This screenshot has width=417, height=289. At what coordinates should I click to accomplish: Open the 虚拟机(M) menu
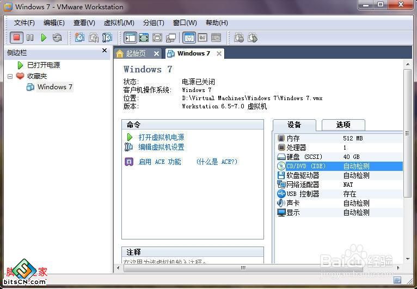pos(119,23)
